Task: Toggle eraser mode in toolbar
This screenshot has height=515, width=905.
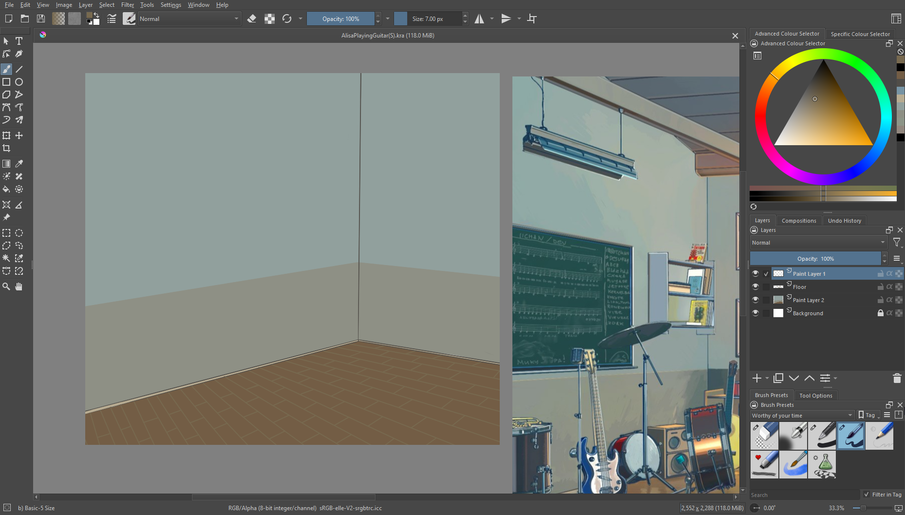Action: pyautogui.click(x=252, y=19)
